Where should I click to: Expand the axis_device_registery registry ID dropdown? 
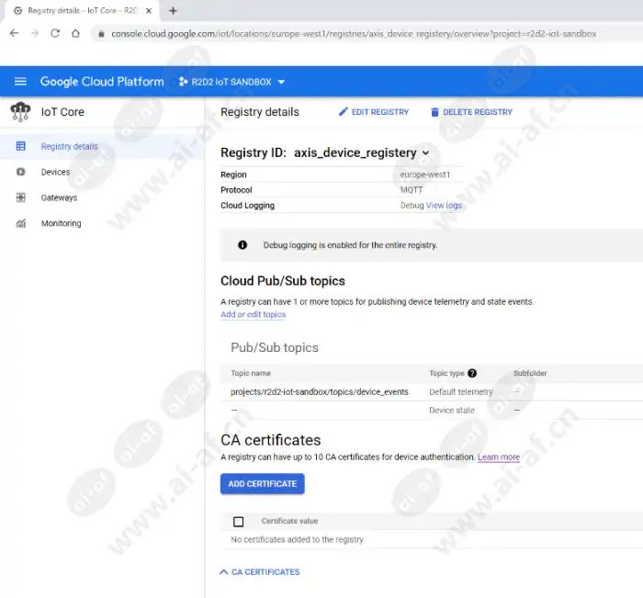click(425, 153)
